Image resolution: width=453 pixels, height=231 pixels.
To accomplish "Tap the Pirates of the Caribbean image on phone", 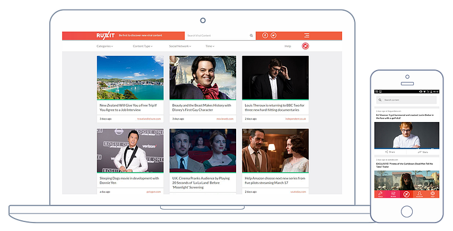I will coord(407,180).
